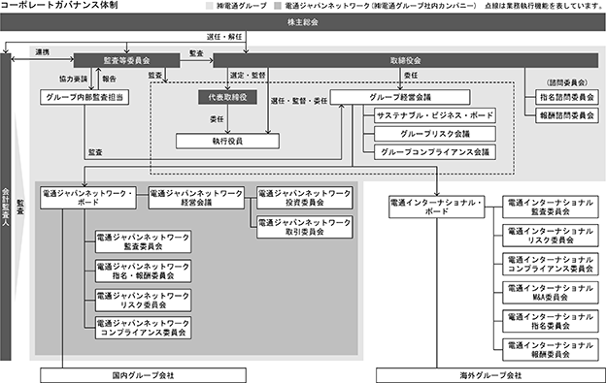
Task: Select 電通インターナショナル M&A委員会 box
Action: (551, 293)
